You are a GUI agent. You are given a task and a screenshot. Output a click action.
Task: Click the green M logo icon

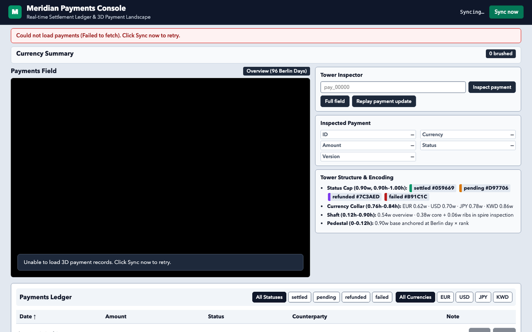[x=15, y=12]
